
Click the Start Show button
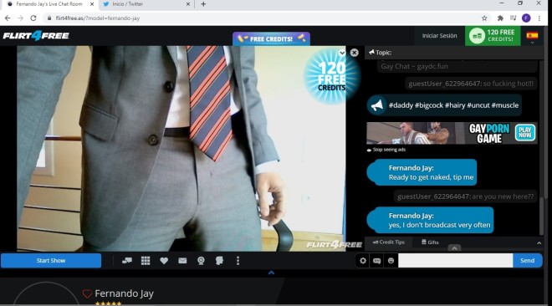[x=51, y=261]
